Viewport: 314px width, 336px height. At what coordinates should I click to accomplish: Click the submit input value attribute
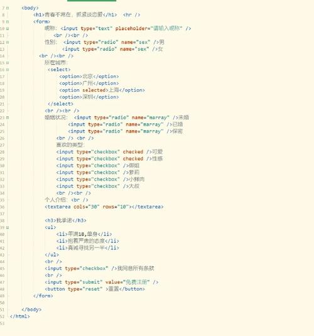pyautogui.click(x=127, y=282)
